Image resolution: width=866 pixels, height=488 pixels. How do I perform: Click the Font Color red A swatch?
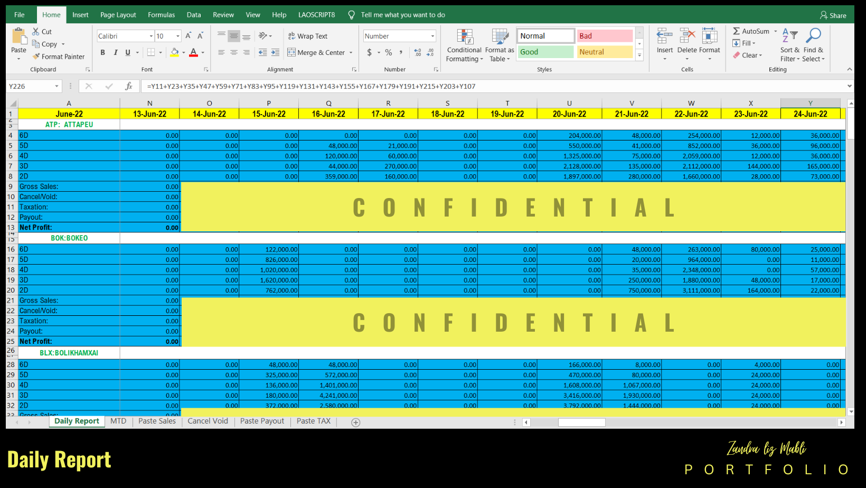click(193, 52)
